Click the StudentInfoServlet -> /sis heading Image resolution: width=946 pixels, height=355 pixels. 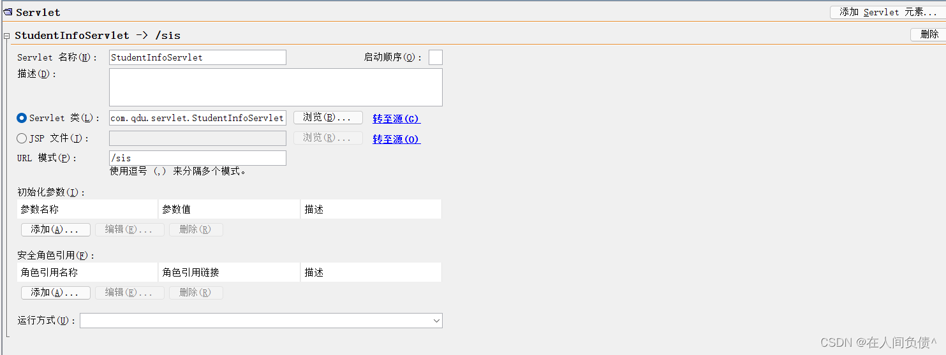coord(98,36)
